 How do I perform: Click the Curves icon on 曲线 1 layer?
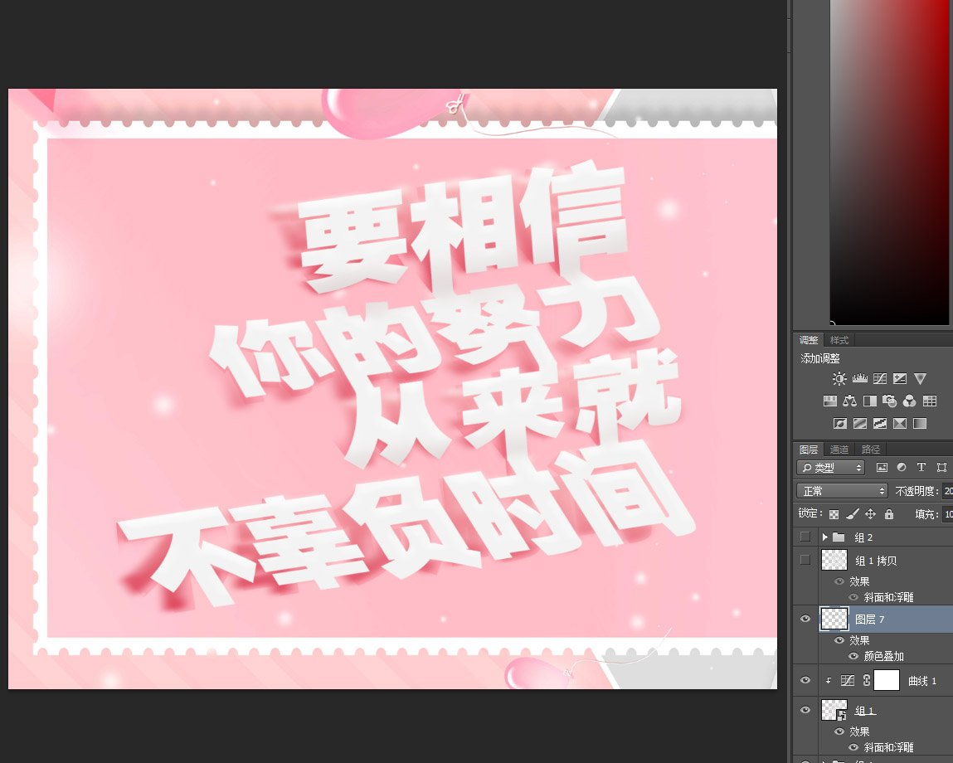(x=847, y=680)
